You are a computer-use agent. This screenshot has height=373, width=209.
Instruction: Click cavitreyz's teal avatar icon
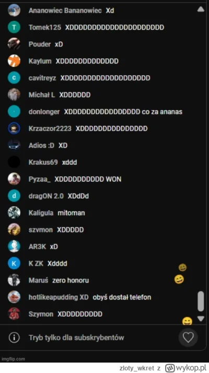(14, 78)
